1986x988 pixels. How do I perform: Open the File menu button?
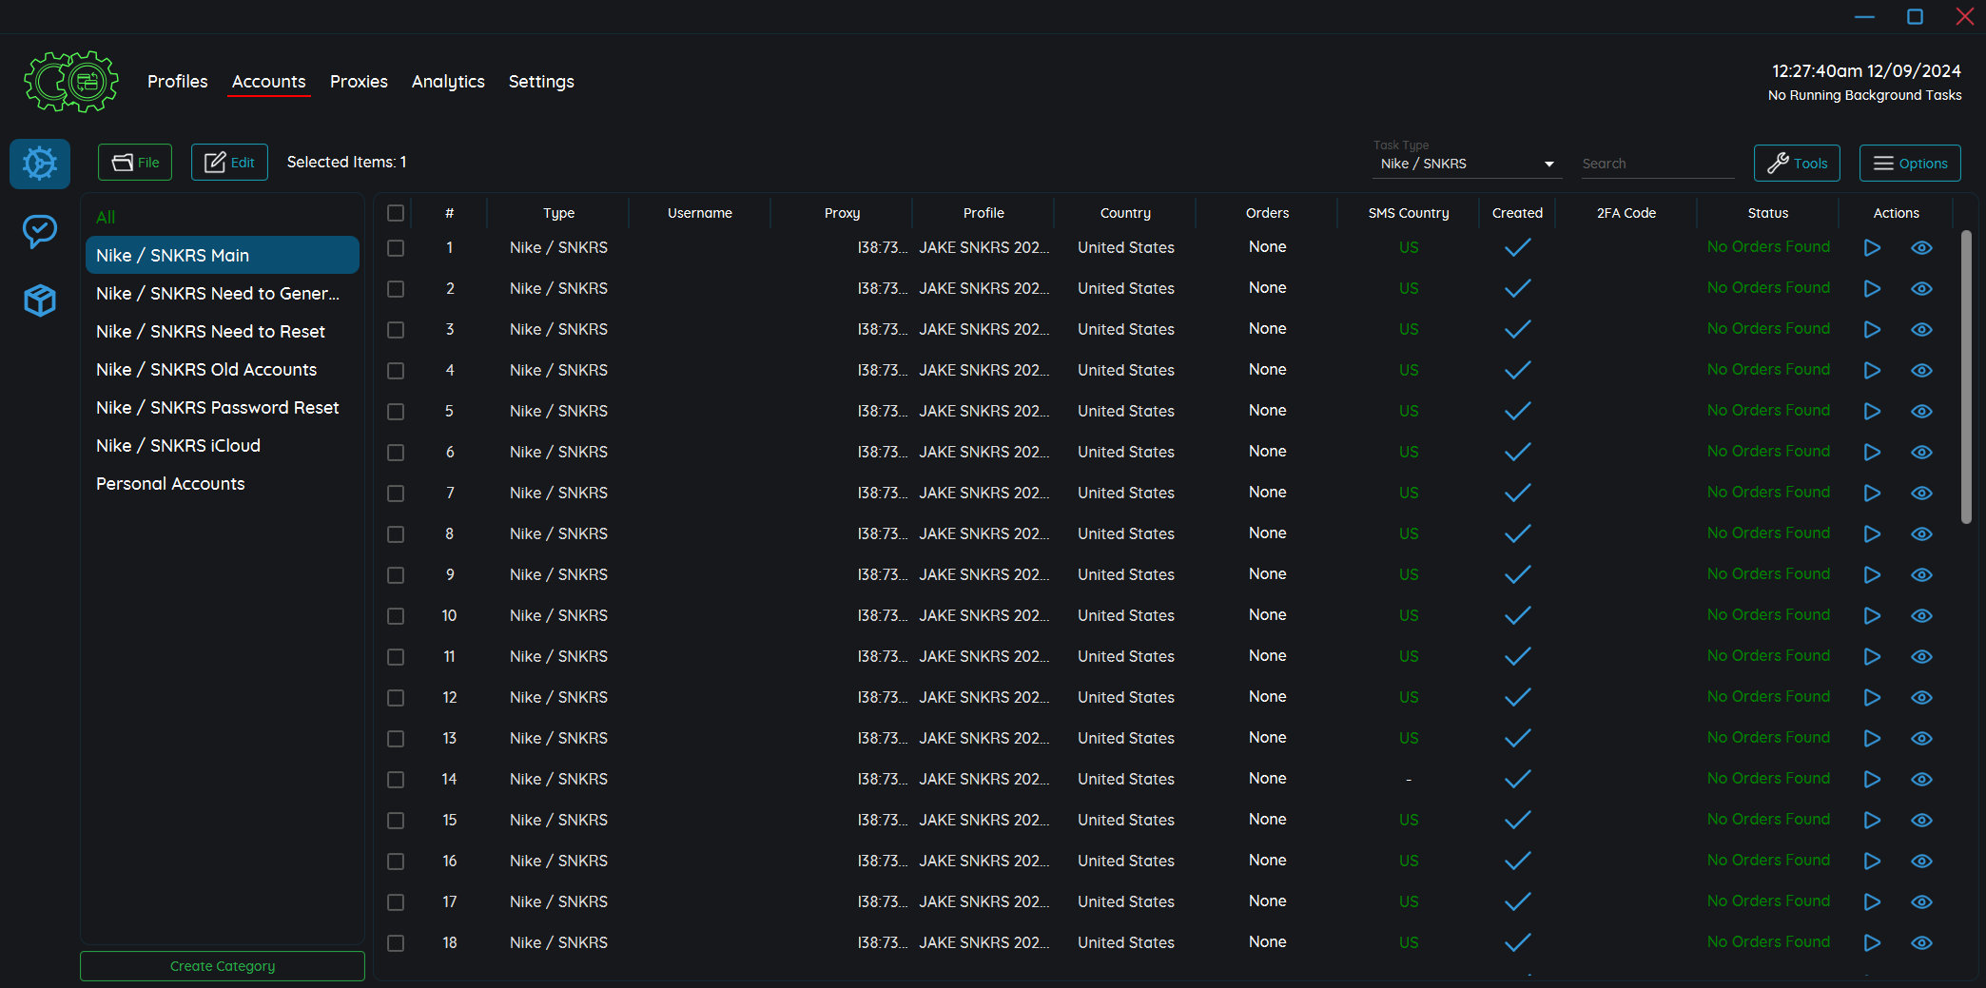(135, 163)
